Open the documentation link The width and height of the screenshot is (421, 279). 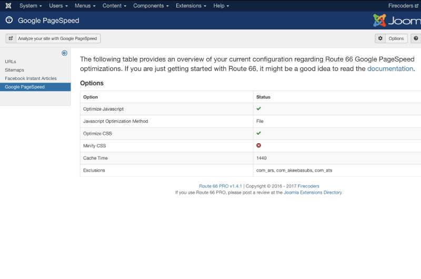390,69
